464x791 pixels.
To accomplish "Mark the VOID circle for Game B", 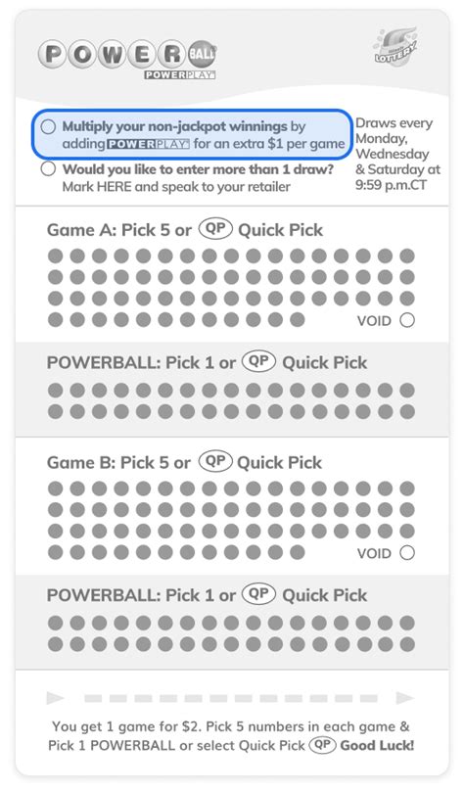I will pyautogui.click(x=407, y=553).
